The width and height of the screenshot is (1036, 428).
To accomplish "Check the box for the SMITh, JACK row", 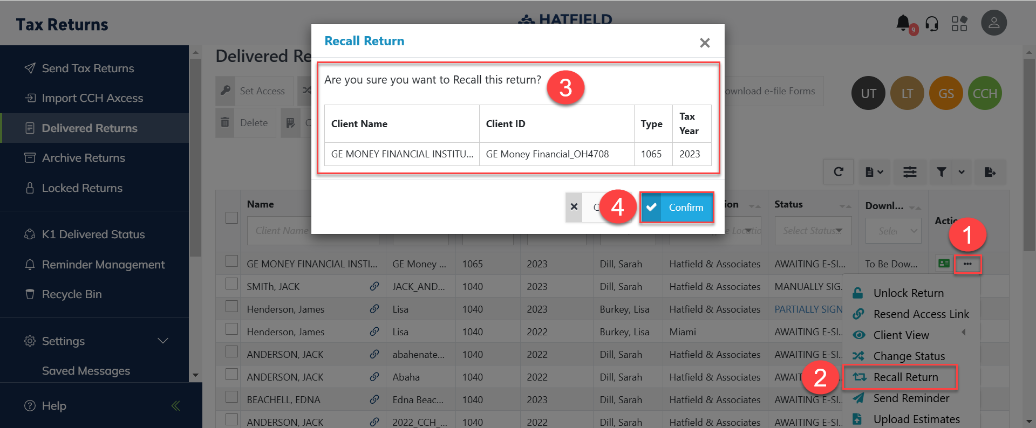I will [x=231, y=284].
